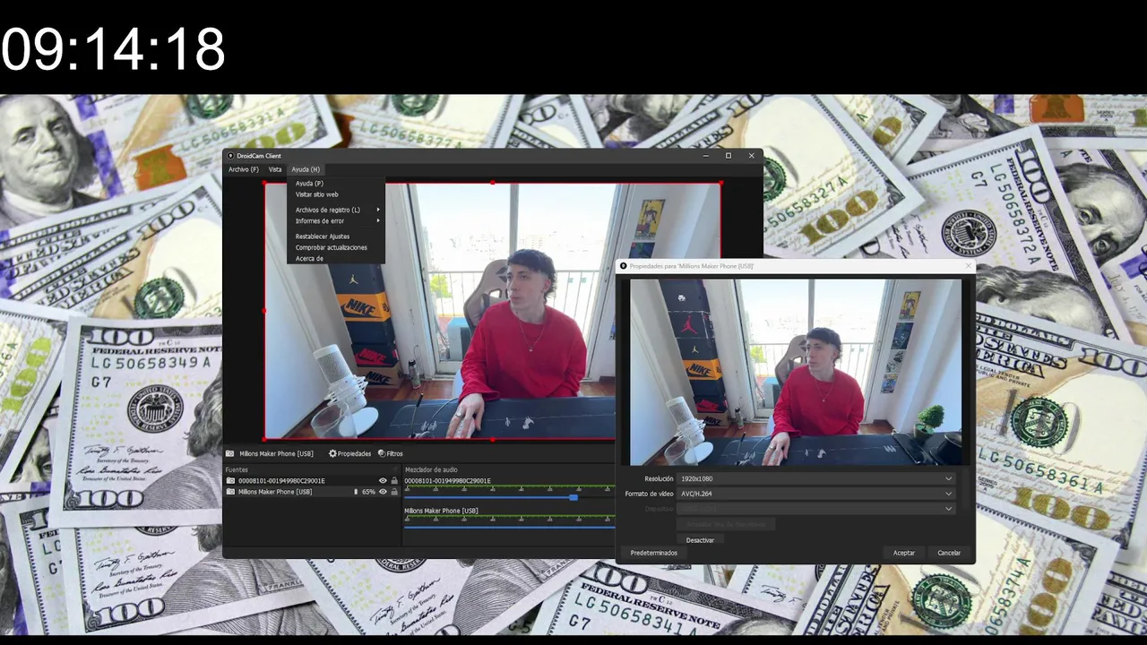The width and height of the screenshot is (1147, 645).
Task: Click the top-right red handle of the preview
Action: pyautogui.click(x=720, y=184)
